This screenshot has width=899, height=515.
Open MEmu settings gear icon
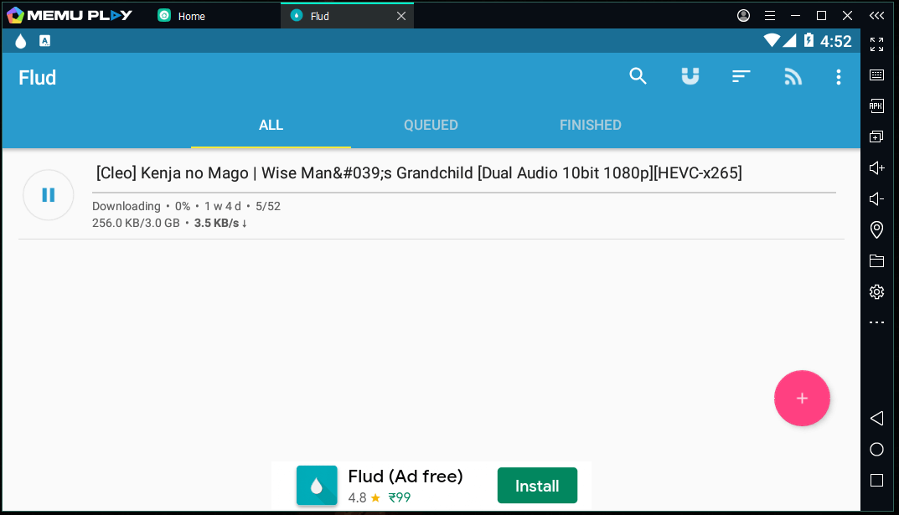click(876, 291)
